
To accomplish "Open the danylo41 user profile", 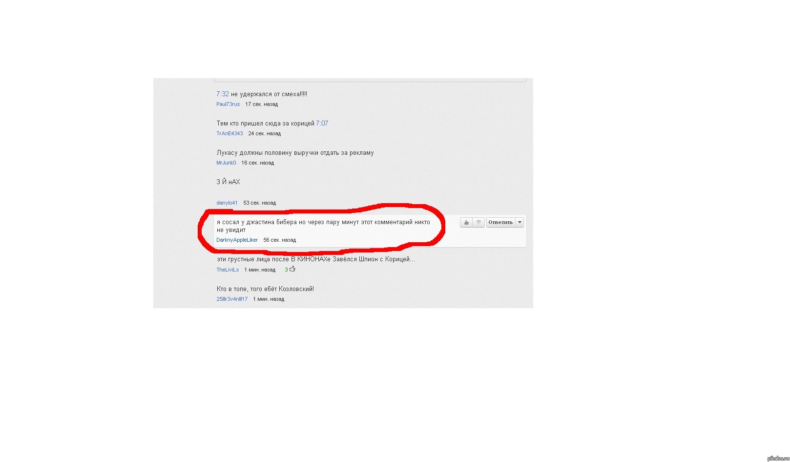I will tap(227, 203).
